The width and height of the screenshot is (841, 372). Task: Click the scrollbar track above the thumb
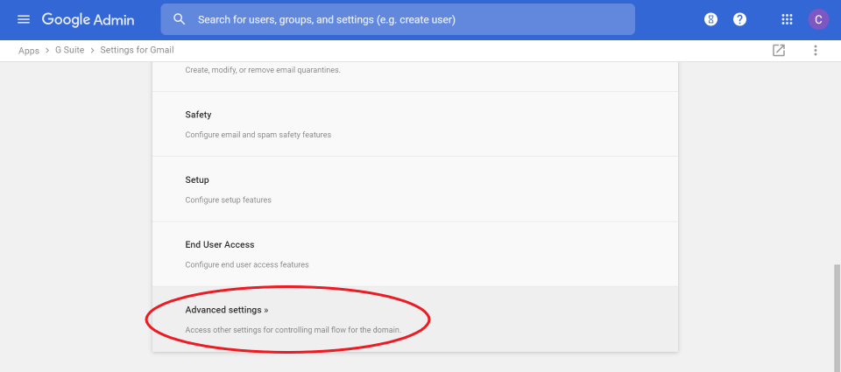pyautogui.click(x=837, y=163)
